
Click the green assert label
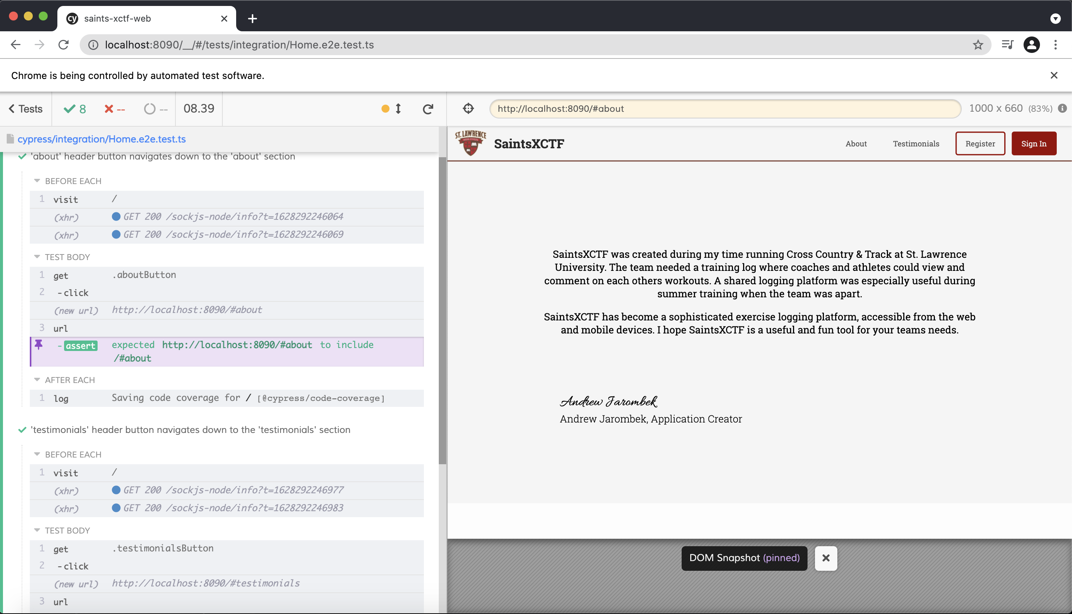tap(80, 346)
